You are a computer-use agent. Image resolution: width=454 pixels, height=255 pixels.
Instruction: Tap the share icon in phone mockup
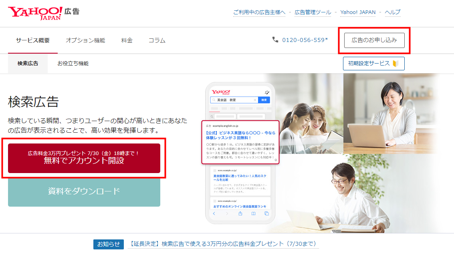click(x=240, y=214)
